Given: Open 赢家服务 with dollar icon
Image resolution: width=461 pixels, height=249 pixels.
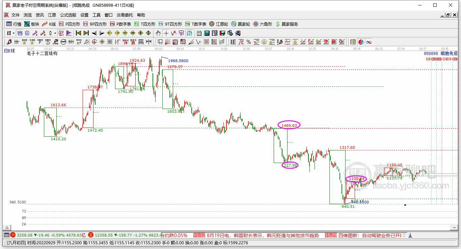Looking at the screenshot, I should [x=287, y=24].
